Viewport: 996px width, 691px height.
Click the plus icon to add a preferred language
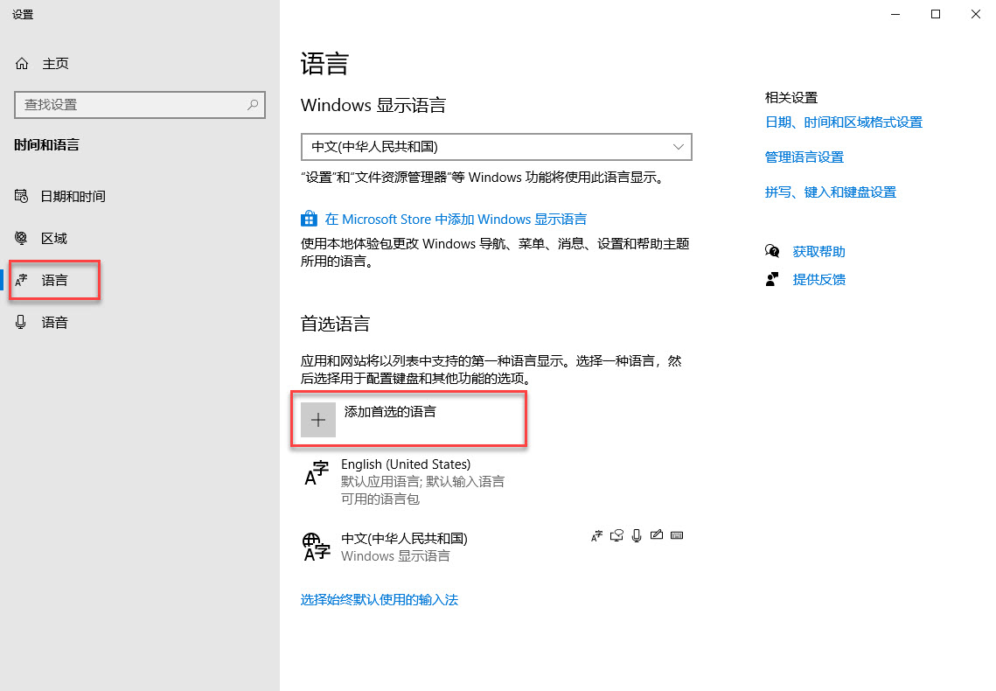[x=318, y=420]
